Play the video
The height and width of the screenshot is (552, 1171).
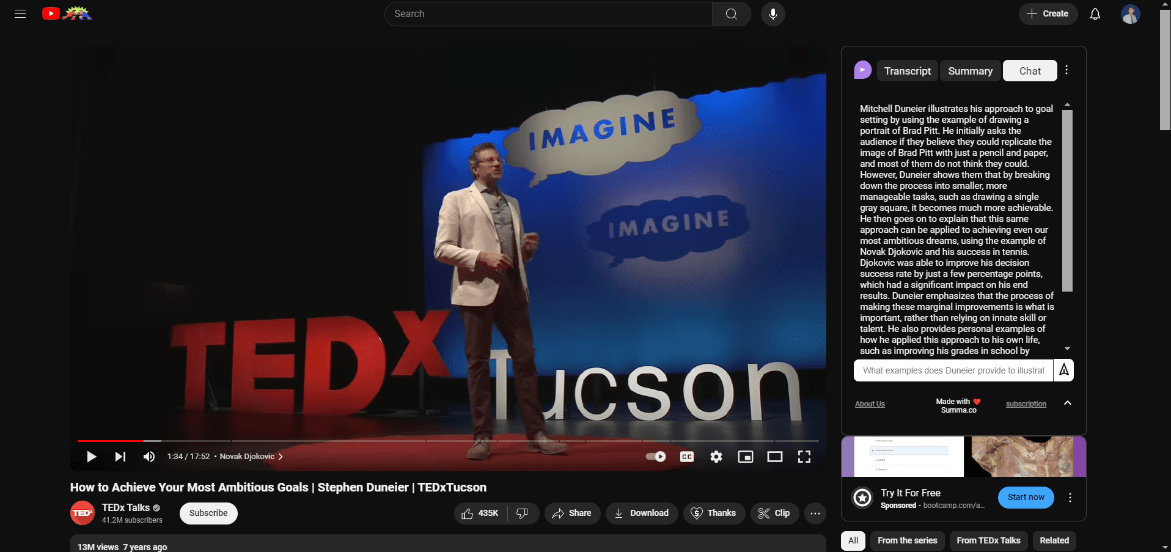click(x=92, y=457)
